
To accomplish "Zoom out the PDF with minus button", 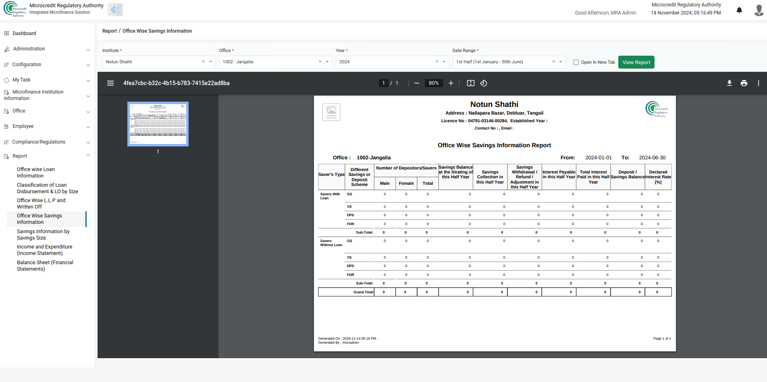I will click(417, 83).
